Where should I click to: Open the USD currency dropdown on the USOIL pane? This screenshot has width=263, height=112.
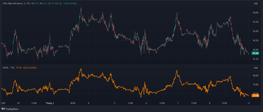(256, 68)
